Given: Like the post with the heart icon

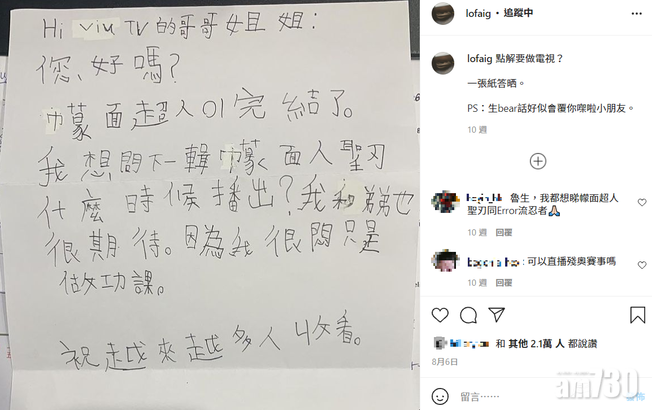Looking at the screenshot, I should (x=440, y=315).
